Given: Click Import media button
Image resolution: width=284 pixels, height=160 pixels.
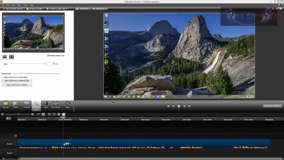Looking at the screenshot, I should (x=35, y=9).
